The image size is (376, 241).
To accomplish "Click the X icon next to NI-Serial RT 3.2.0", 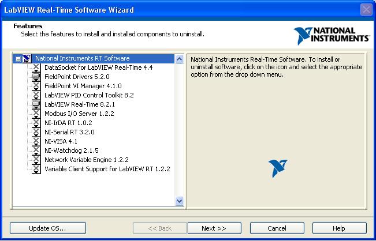I will pos(36,132).
